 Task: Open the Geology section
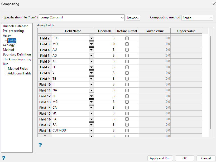coord(9,45)
